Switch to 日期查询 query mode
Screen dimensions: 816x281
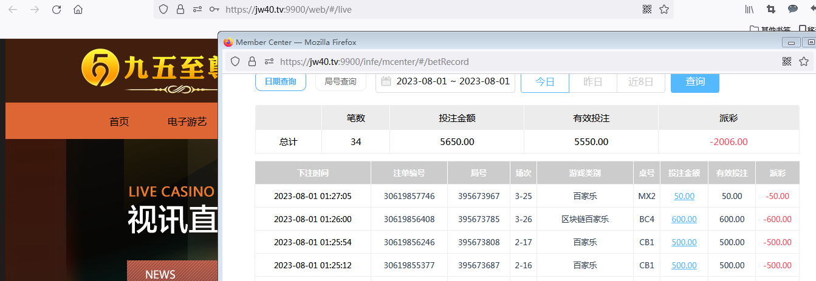[280, 81]
